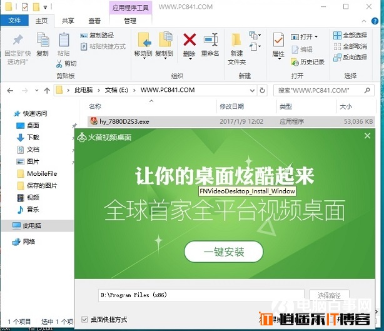
Task: Open Videos (视频) in sidebar
Action: pos(28,198)
